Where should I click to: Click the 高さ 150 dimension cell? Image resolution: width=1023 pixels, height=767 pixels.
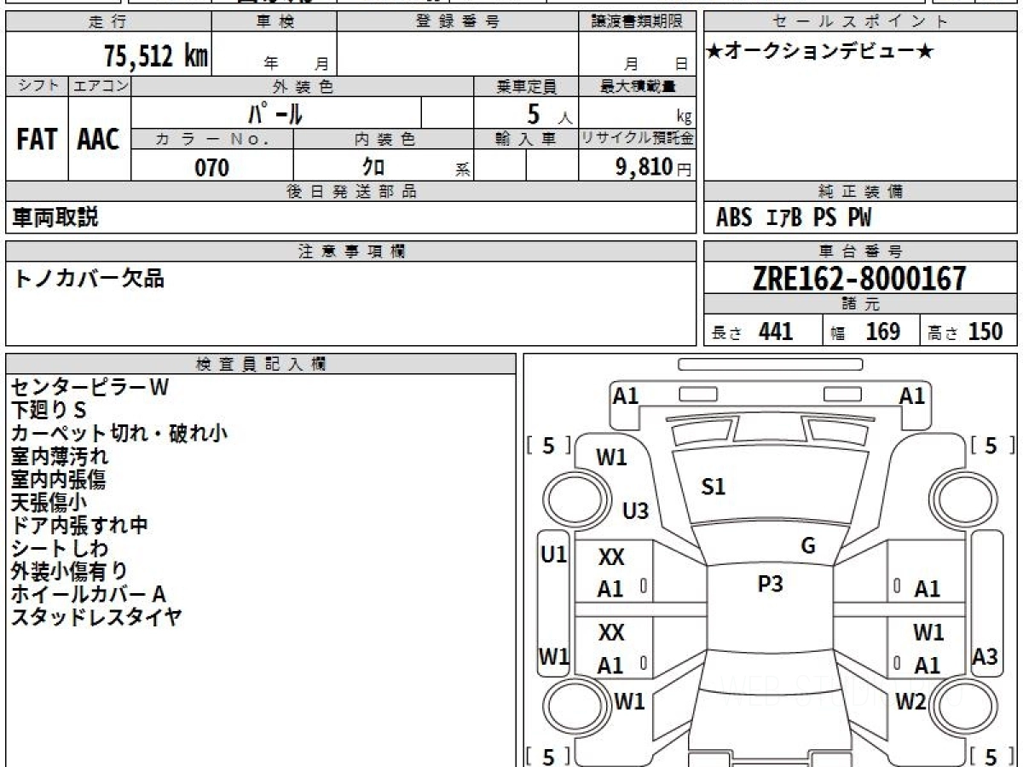[968, 331]
